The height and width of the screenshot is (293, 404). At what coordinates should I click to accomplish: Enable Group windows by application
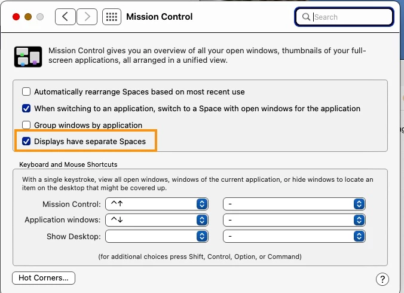coord(26,125)
